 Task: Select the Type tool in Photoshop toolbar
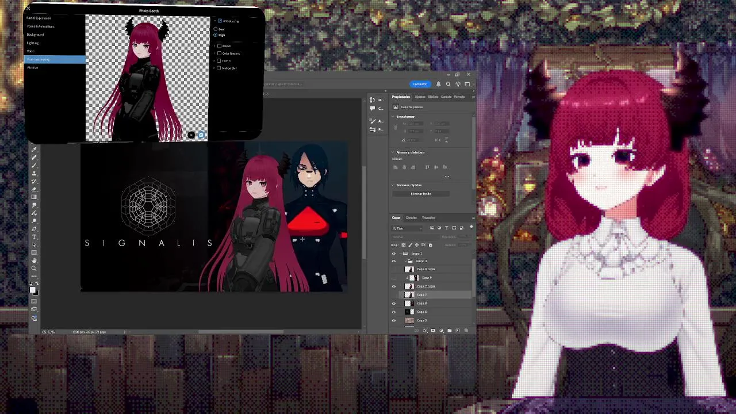click(x=34, y=237)
